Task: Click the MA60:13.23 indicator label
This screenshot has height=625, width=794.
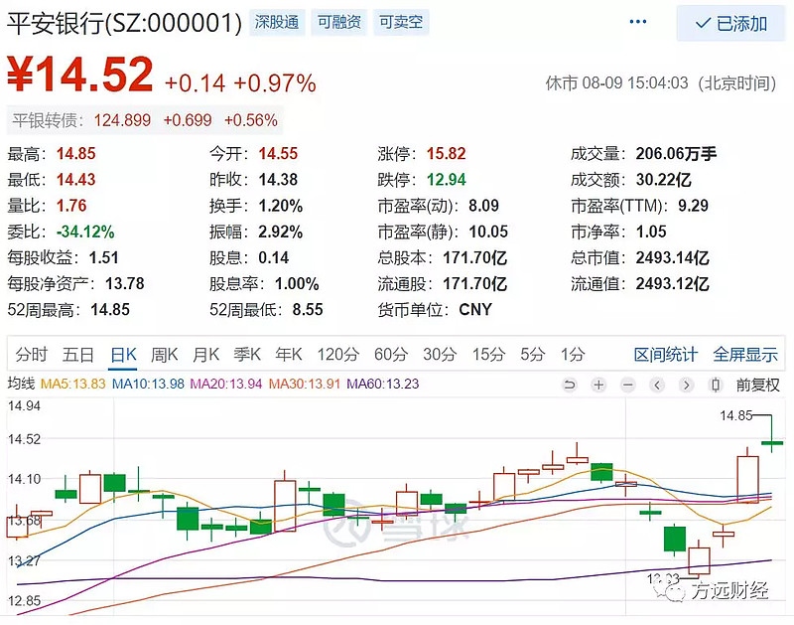Action: 383,384
